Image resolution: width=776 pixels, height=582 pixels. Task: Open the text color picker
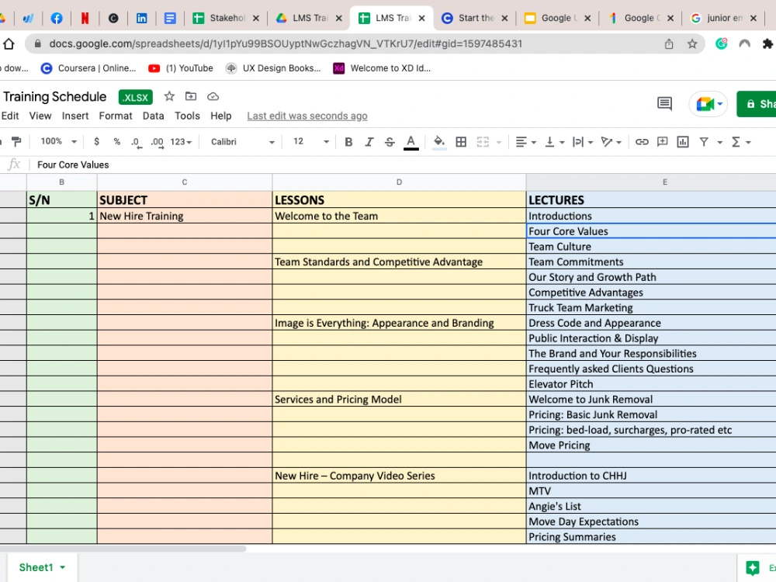coord(411,142)
